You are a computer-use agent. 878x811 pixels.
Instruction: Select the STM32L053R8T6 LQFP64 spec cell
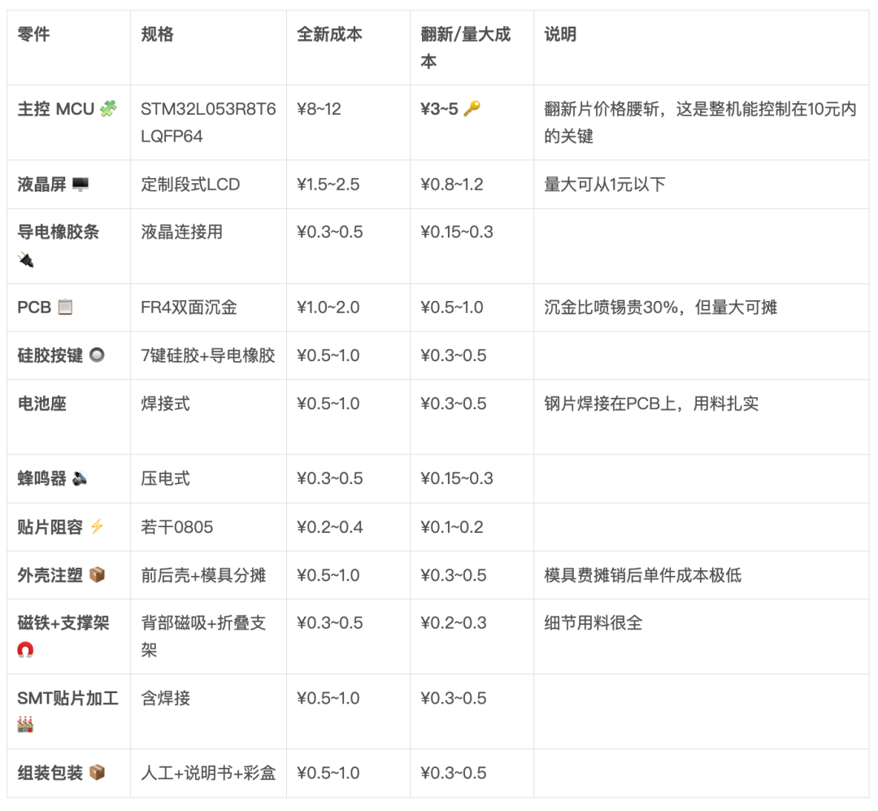[208, 122]
